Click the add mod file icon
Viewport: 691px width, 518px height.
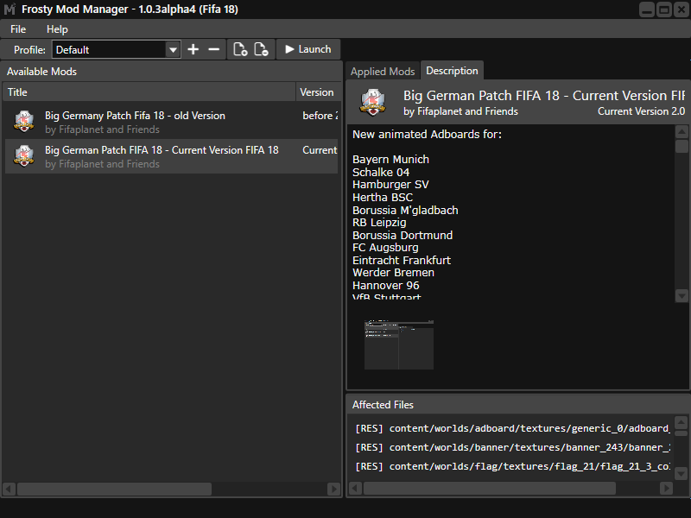click(x=240, y=49)
